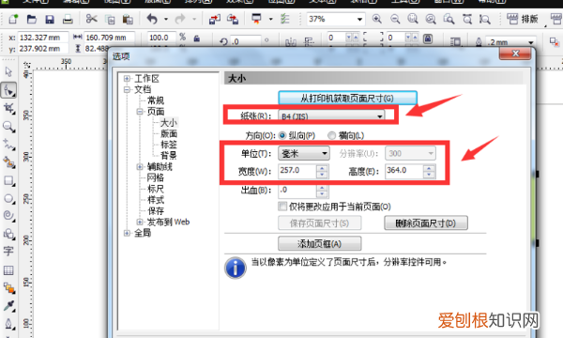
Task: Decrease the 高度 height stepper
Action: pyautogui.click(x=429, y=175)
